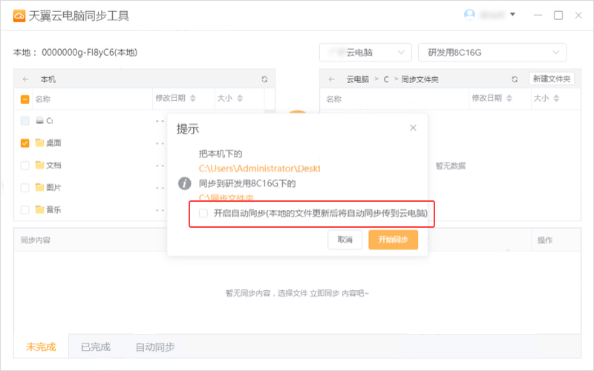The height and width of the screenshot is (371, 594).
Task: Click the 桌面 folder icon
Action: pyautogui.click(x=40, y=142)
